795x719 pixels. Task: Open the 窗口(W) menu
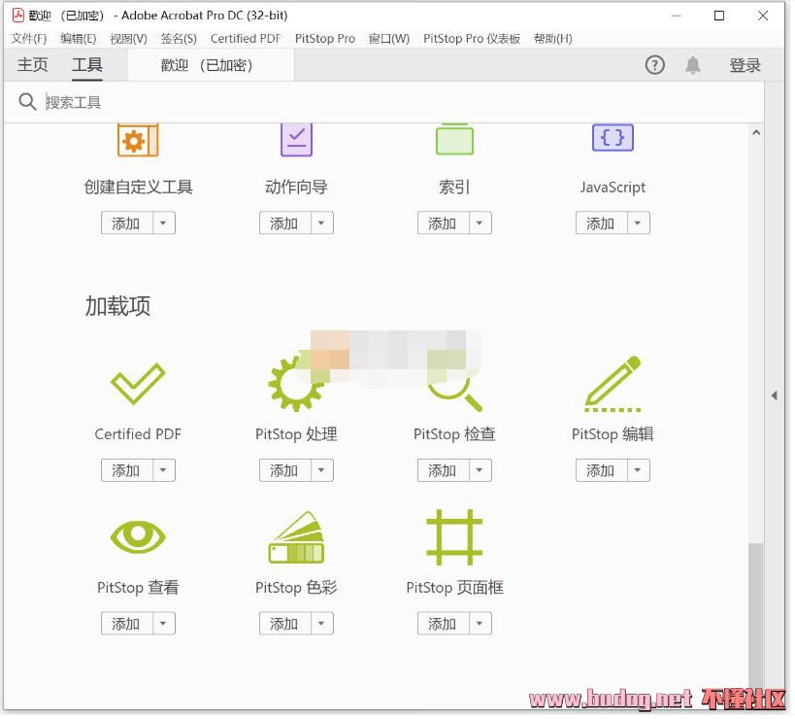(389, 39)
